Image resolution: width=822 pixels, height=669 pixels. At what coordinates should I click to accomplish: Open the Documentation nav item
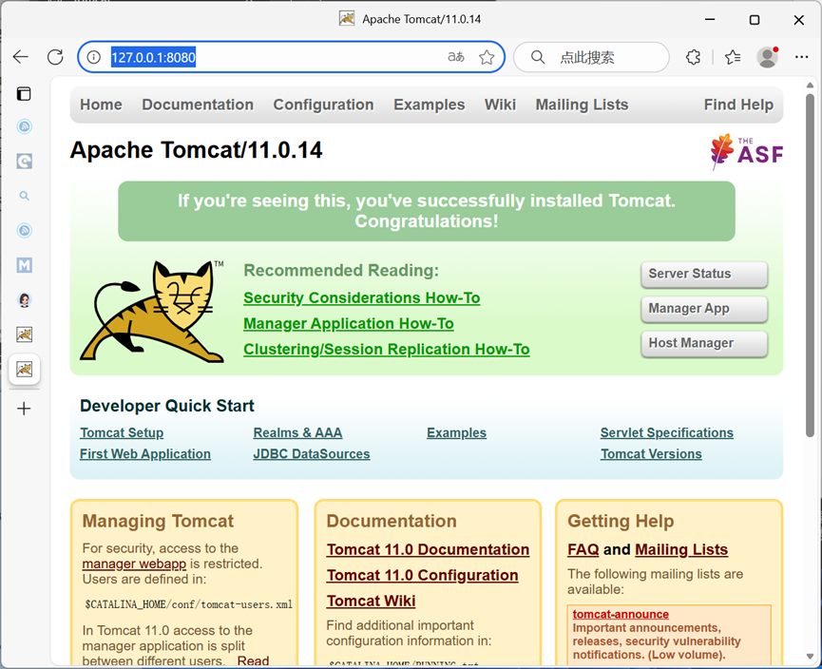coord(198,105)
